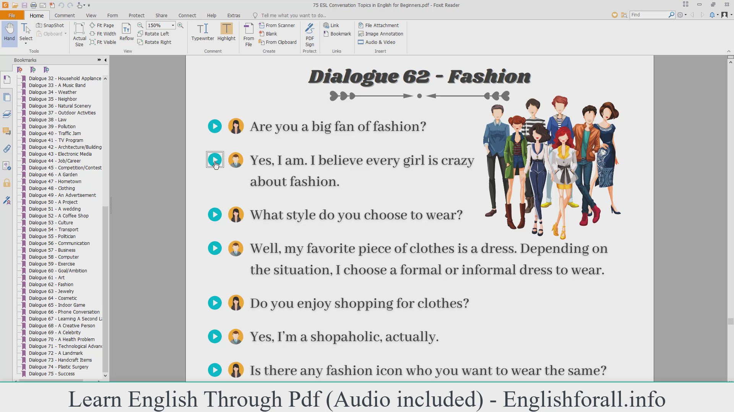Collapse the Bookmarks panel arrow
The height and width of the screenshot is (412, 734).
point(106,60)
